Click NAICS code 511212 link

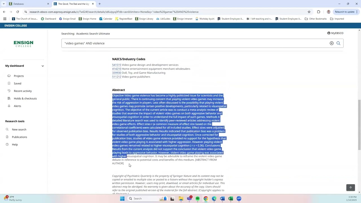(x=116, y=77)
